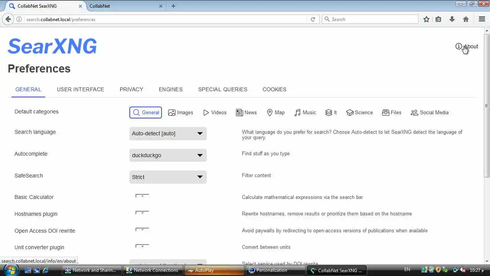The image size is (490, 276).
Task: Select the Videos category icon
Action: 206,113
